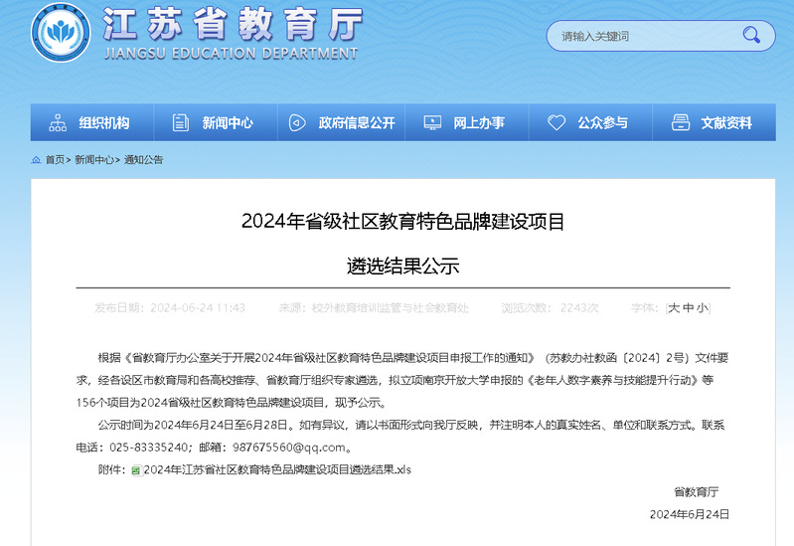This screenshot has height=546, width=794.
Task: Set font size to 中
Action: 688,308
